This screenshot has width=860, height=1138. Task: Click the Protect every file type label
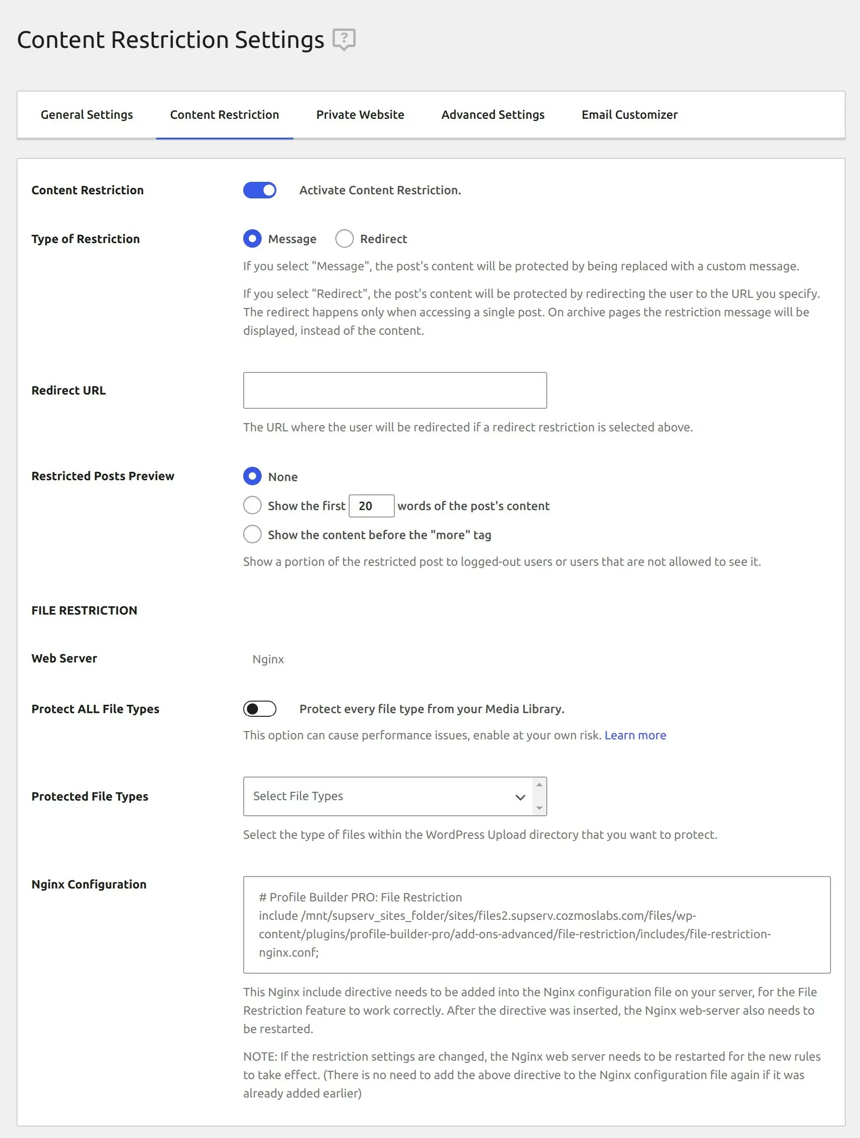[x=432, y=709]
